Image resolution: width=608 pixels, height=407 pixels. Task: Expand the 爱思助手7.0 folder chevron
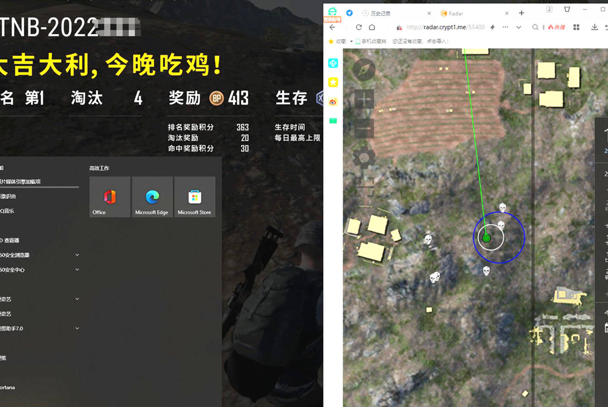pyautogui.click(x=77, y=328)
